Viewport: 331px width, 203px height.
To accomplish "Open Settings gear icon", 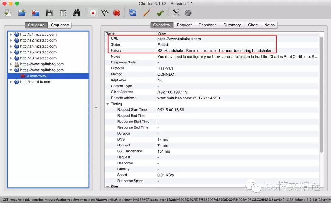I will pyautogui.click(x=188, y=13).
